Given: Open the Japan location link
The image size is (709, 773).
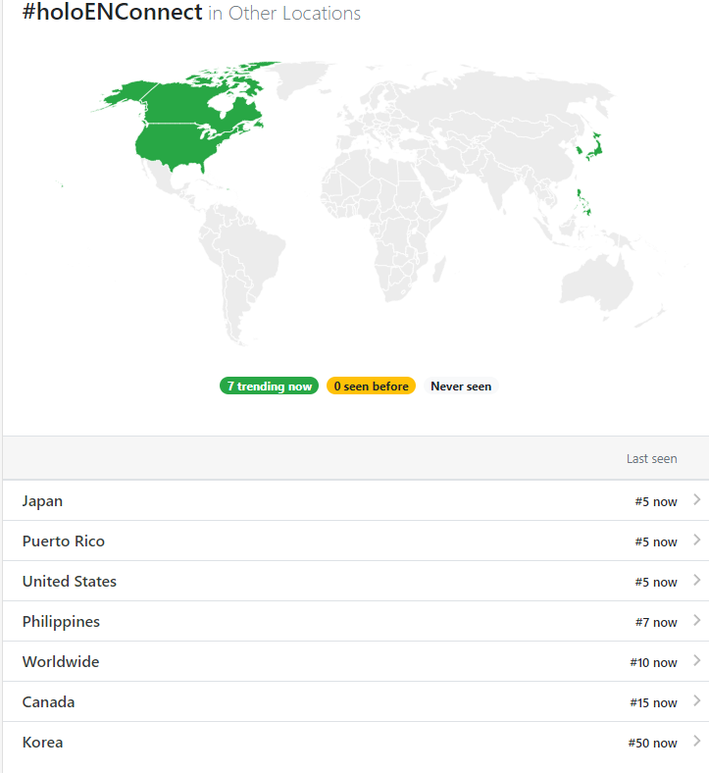Looking at the screenshot, I should (x=42, y=501).
